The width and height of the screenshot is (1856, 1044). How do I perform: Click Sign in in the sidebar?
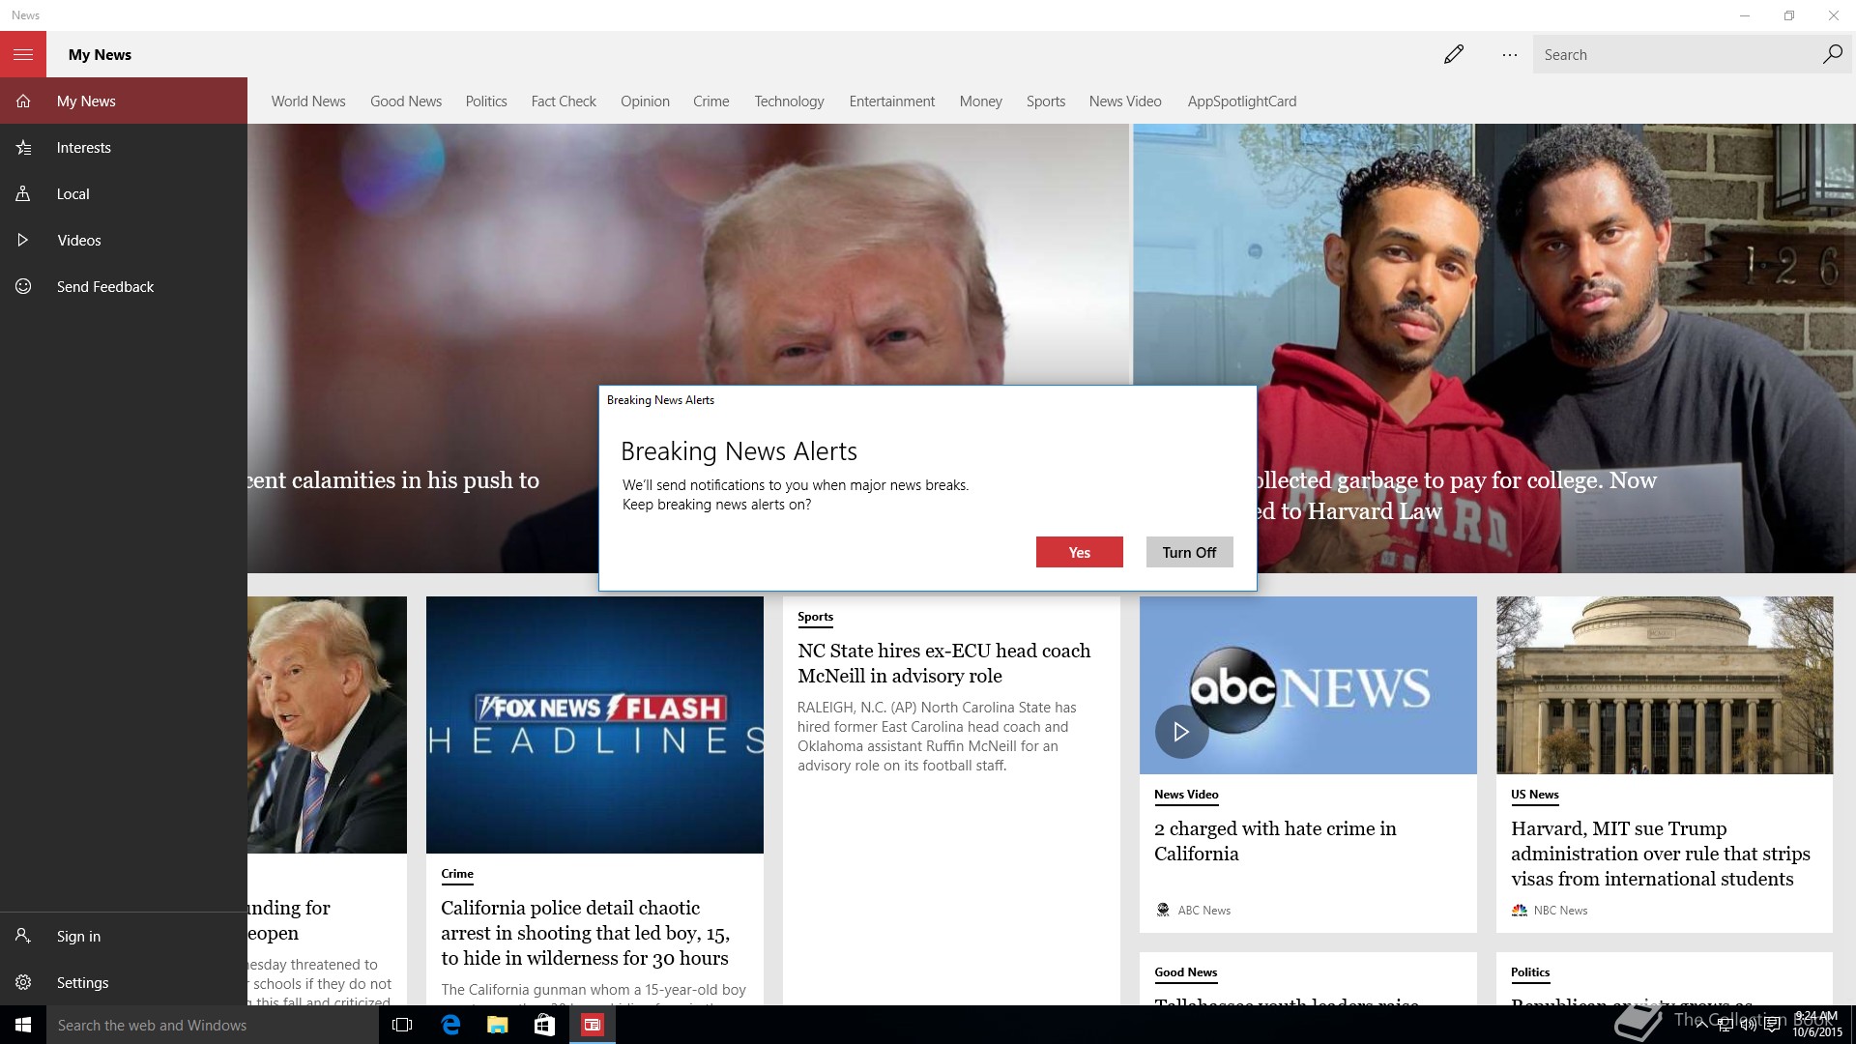click(x=124, y=936)
